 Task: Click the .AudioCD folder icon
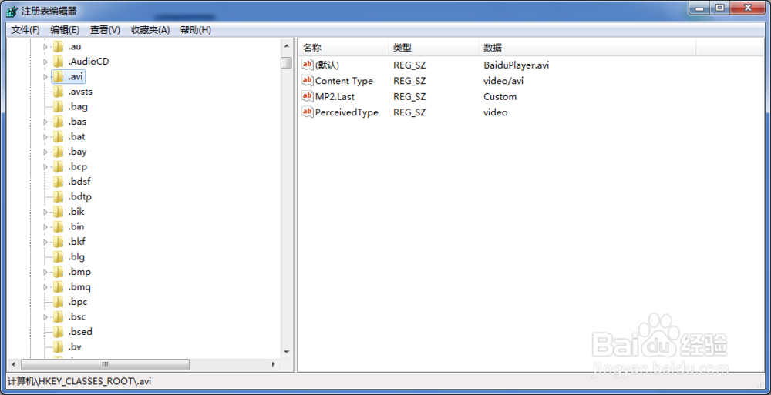click(x=59, y=62)
